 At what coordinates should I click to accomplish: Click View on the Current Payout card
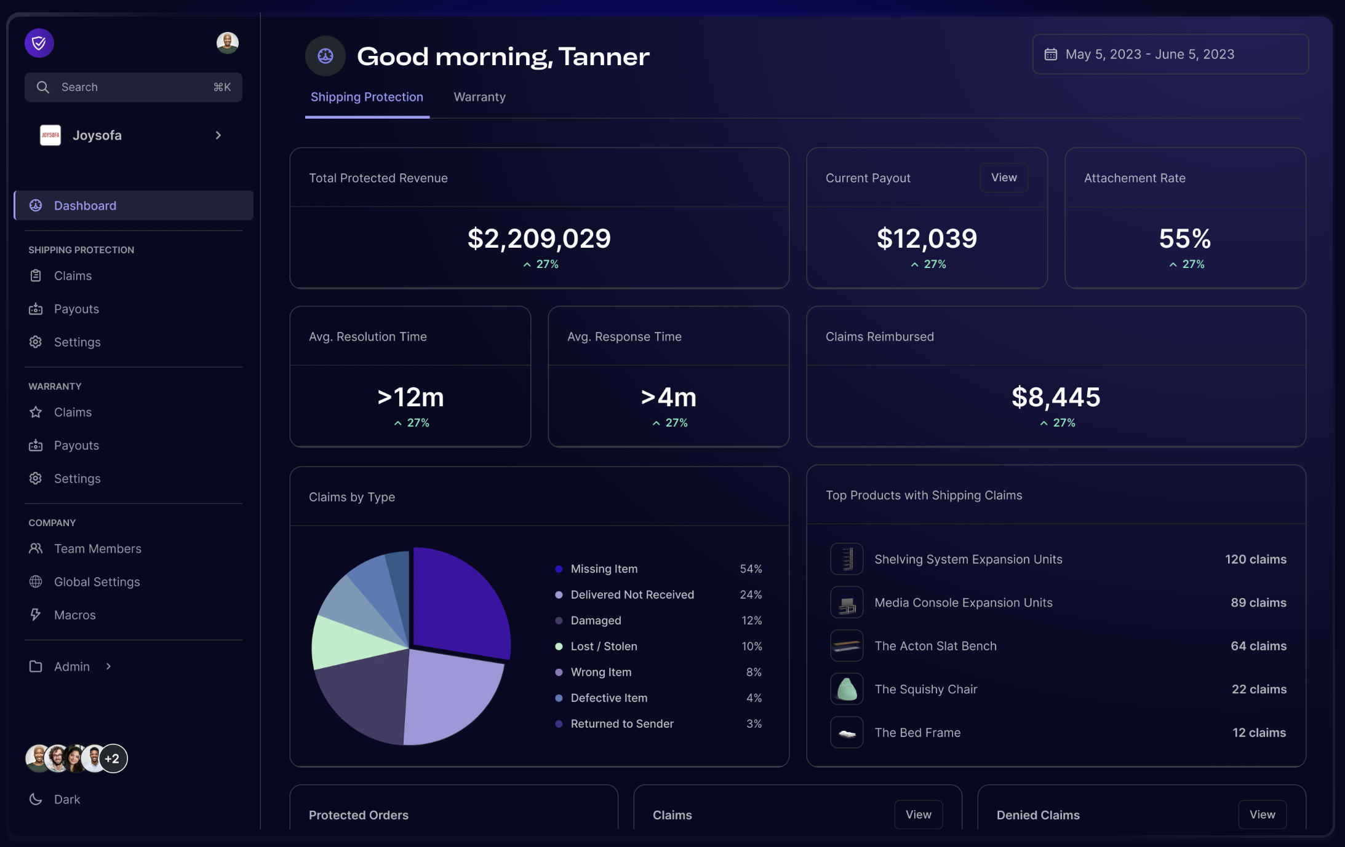(1003, 178)
